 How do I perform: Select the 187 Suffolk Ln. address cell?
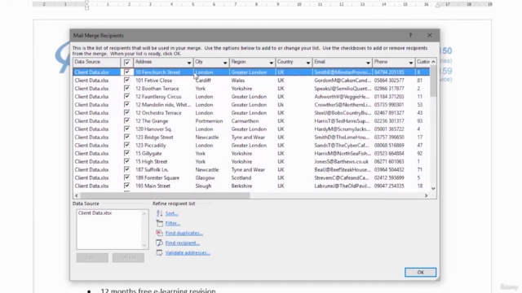click(x=152, y=170)
